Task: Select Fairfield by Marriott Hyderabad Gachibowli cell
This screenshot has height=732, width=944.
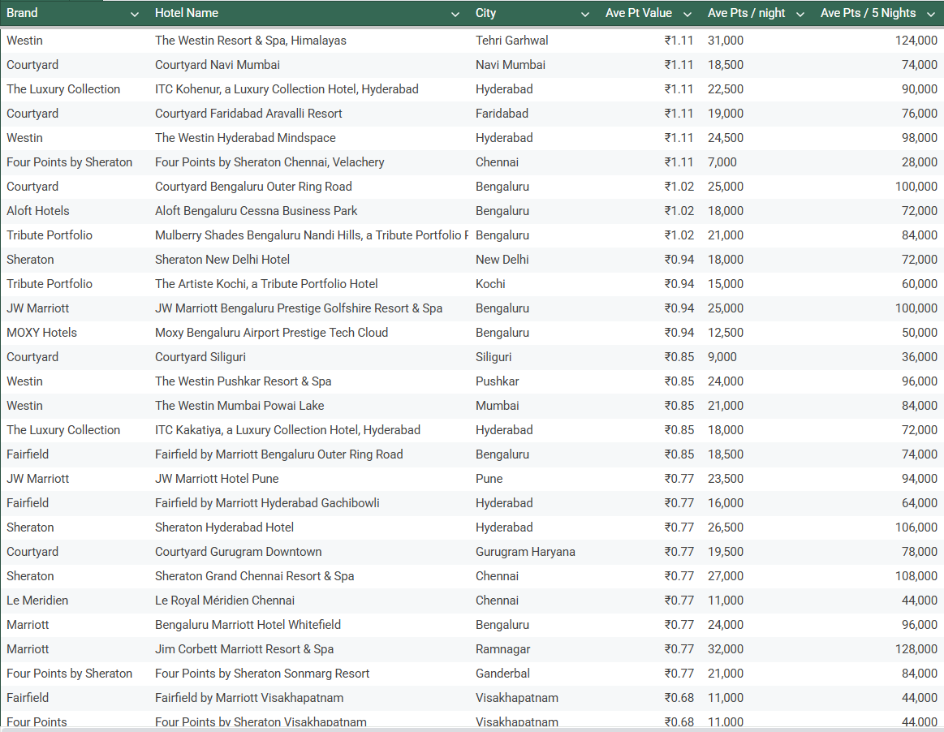Action: tap(267, 503)
